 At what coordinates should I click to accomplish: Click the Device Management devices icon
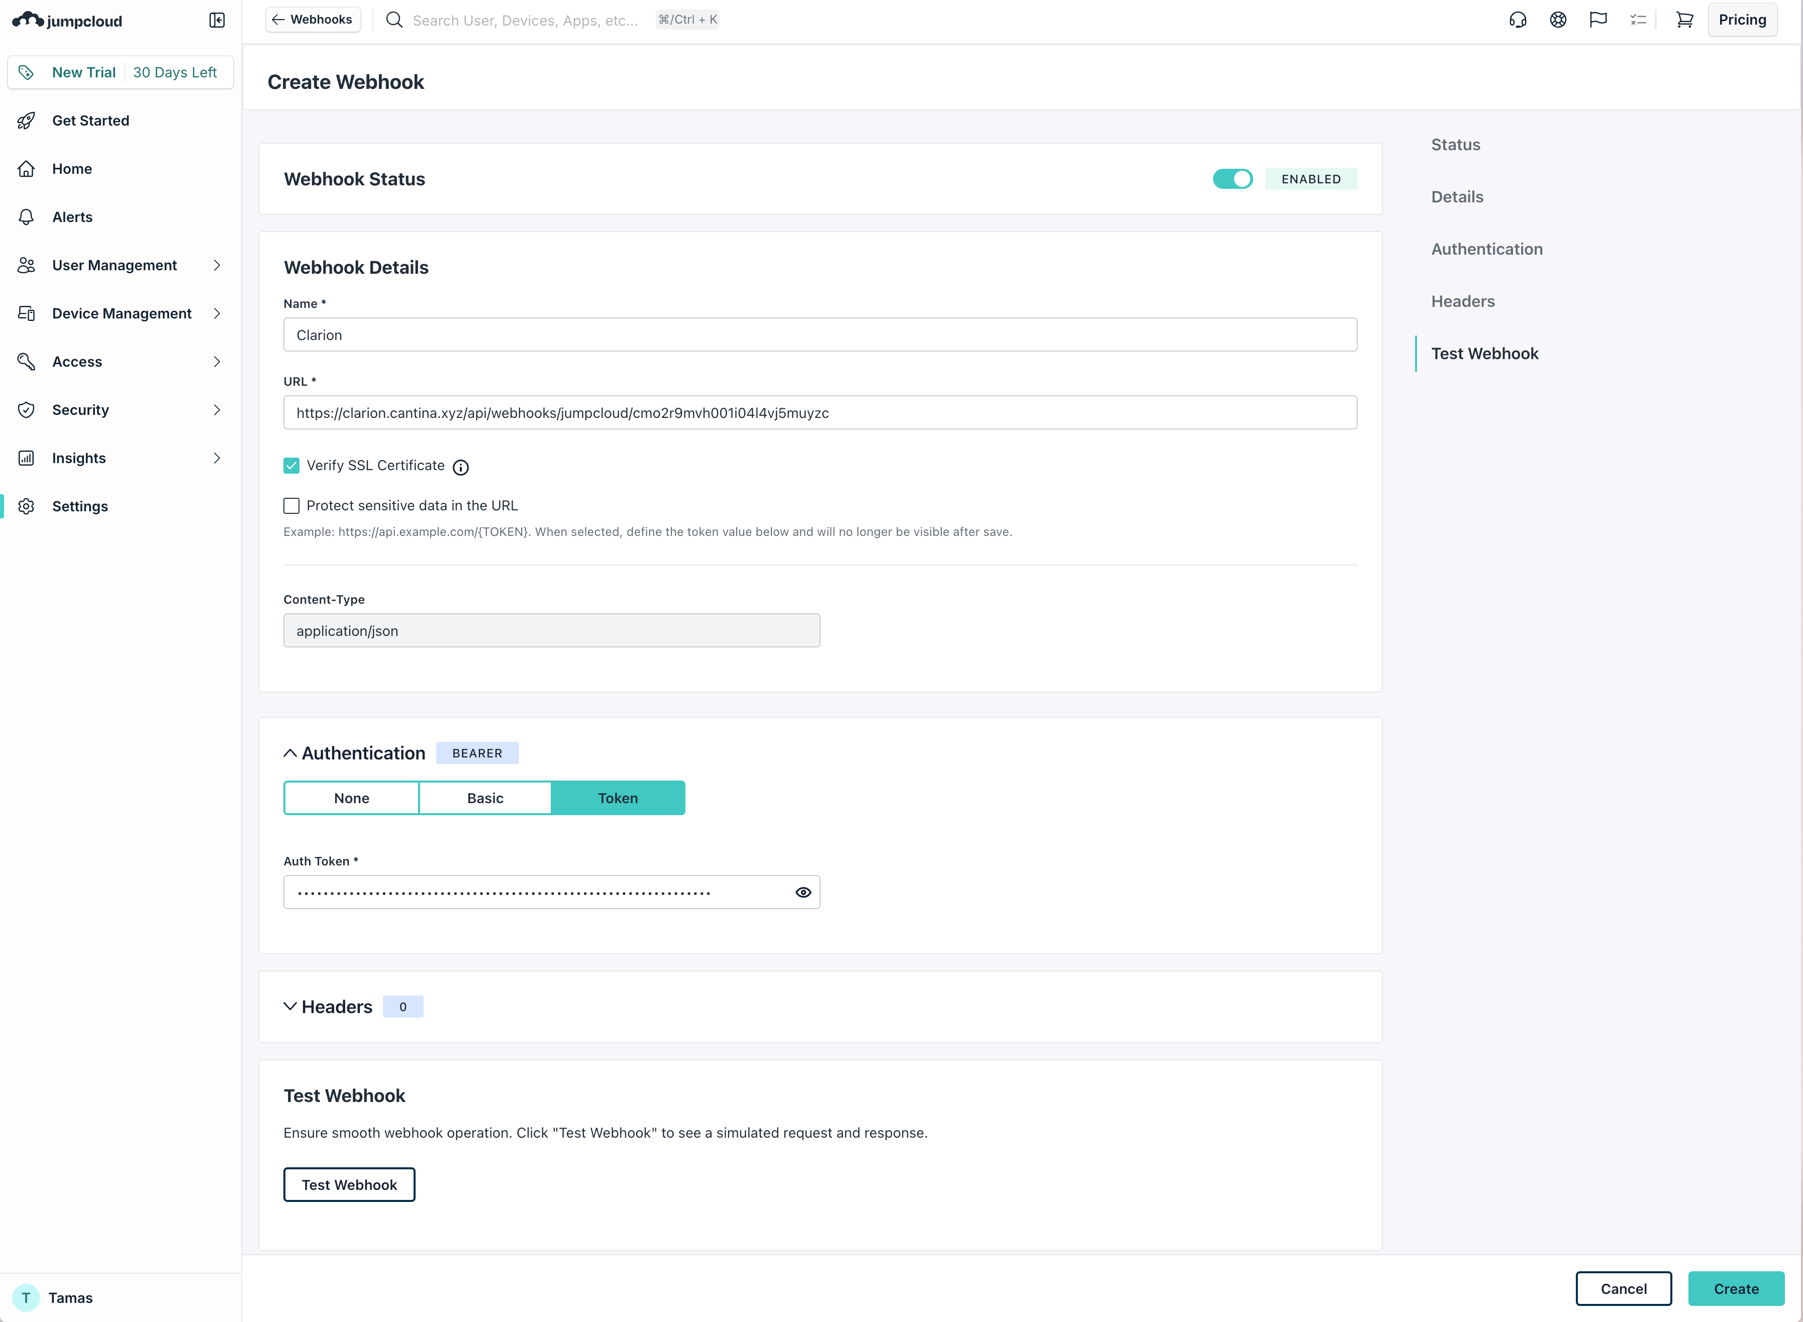(27, 314)
